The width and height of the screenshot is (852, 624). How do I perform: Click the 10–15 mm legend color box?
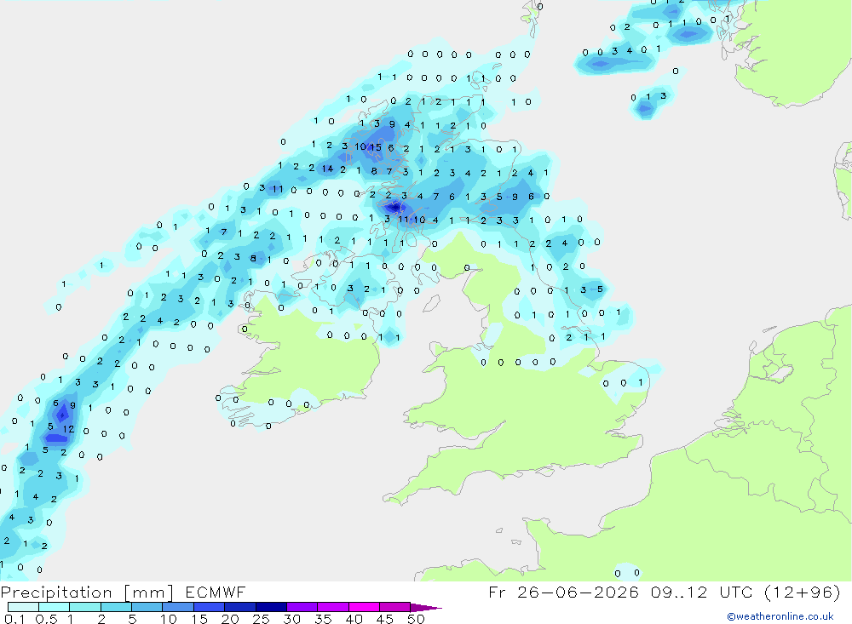coord(178,607)
